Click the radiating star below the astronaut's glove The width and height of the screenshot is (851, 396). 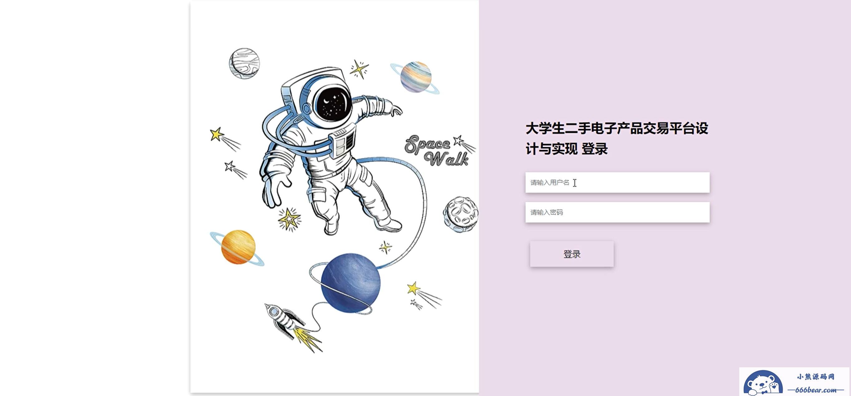click(289, 219)
